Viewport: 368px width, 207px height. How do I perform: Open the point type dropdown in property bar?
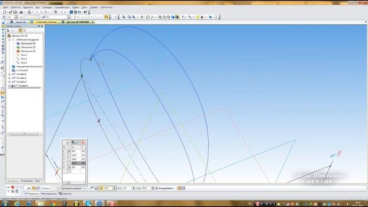96,188
